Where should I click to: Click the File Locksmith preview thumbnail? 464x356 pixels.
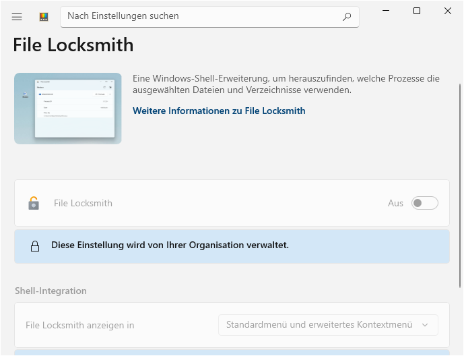click(68, 109)
